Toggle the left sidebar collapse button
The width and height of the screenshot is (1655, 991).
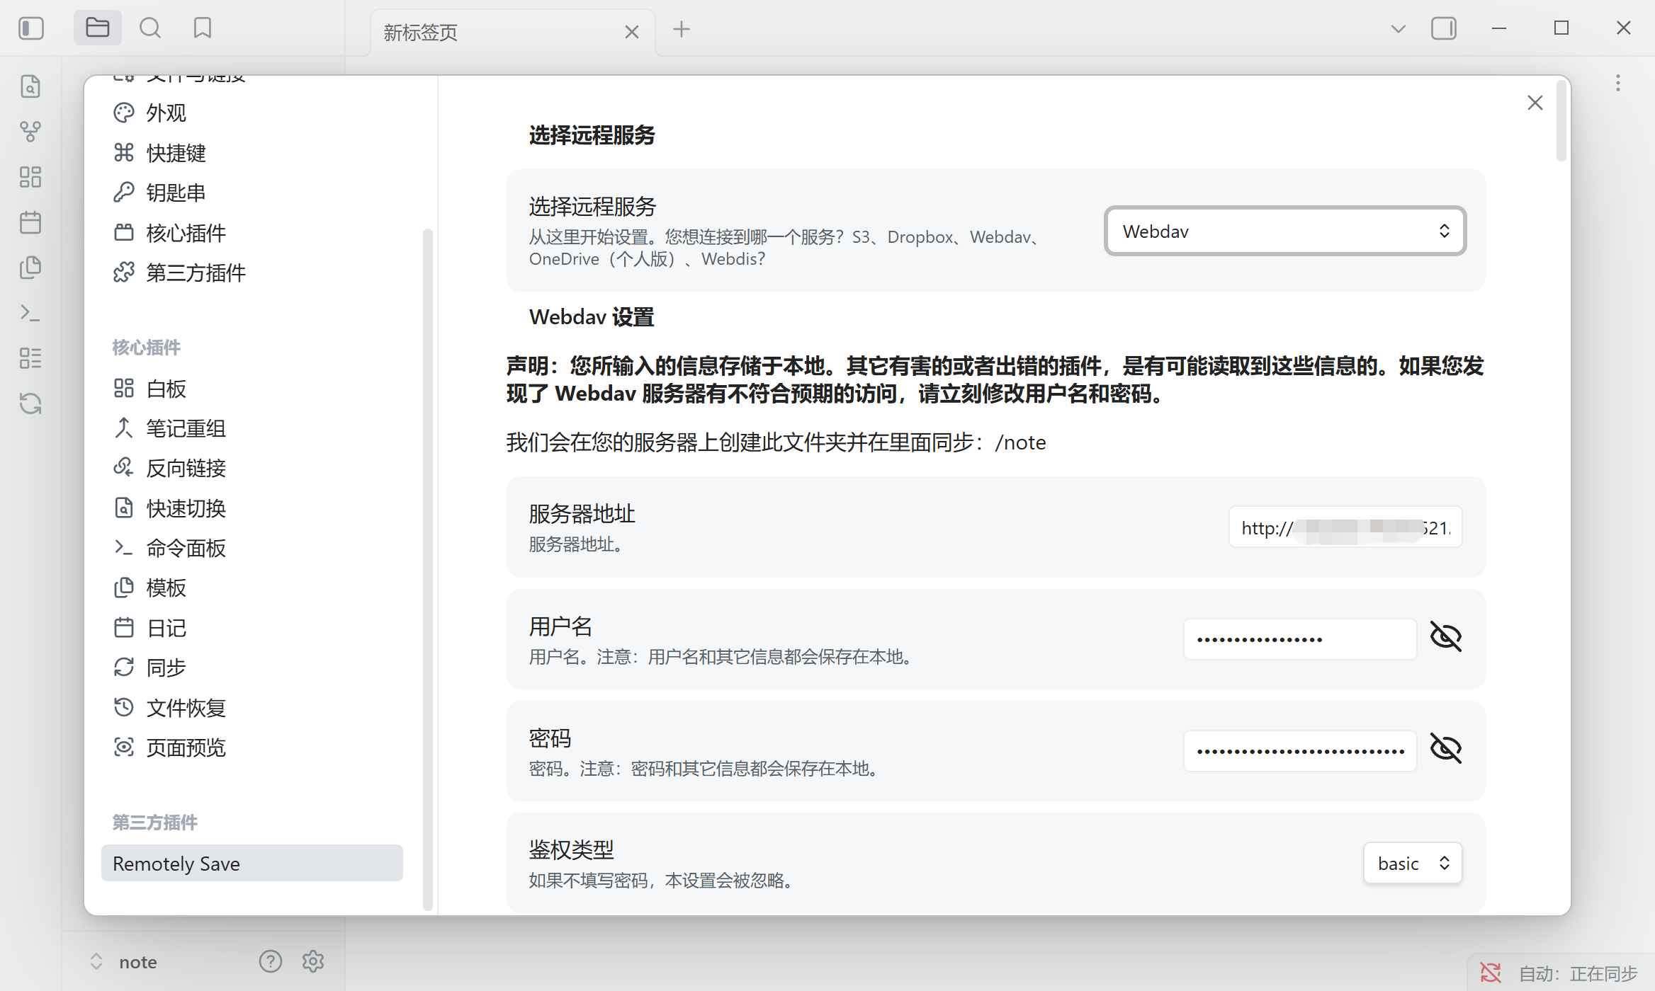pos(31,28)
